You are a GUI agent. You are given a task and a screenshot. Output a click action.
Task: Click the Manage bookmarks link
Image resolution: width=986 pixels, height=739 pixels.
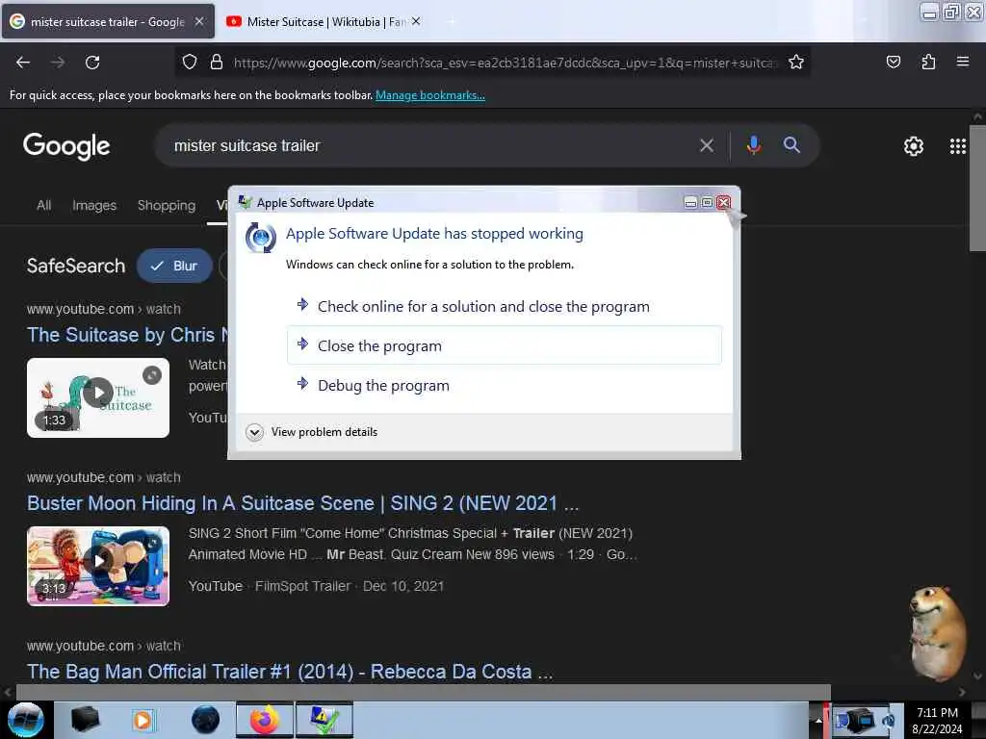coord(430,95)
